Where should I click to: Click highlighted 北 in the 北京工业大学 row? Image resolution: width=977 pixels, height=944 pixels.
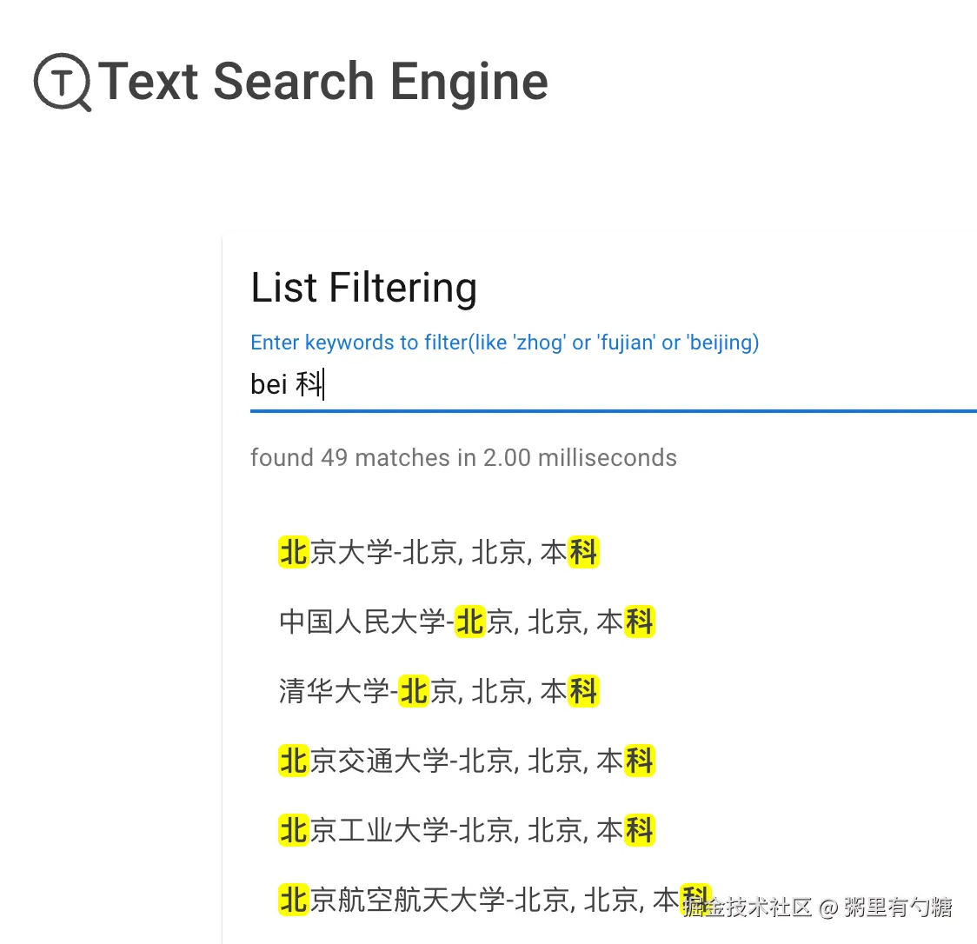[294, 830]
